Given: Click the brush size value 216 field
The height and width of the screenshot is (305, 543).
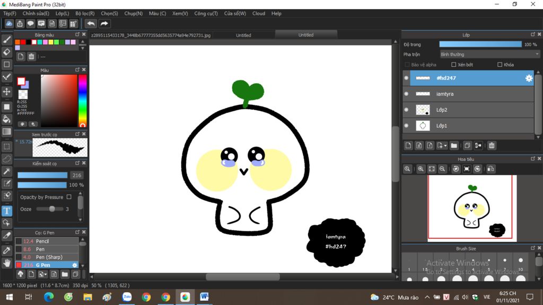Looking at the screenshot, I should click(77, 175).
